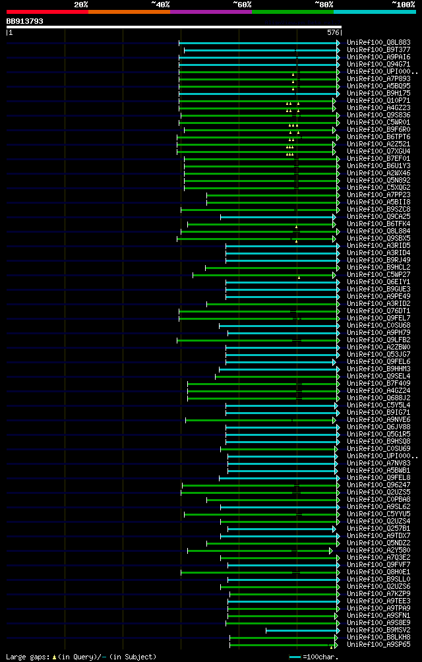
Task: Select the UniRef100_A2Z521 label
Action: [378, 144]
